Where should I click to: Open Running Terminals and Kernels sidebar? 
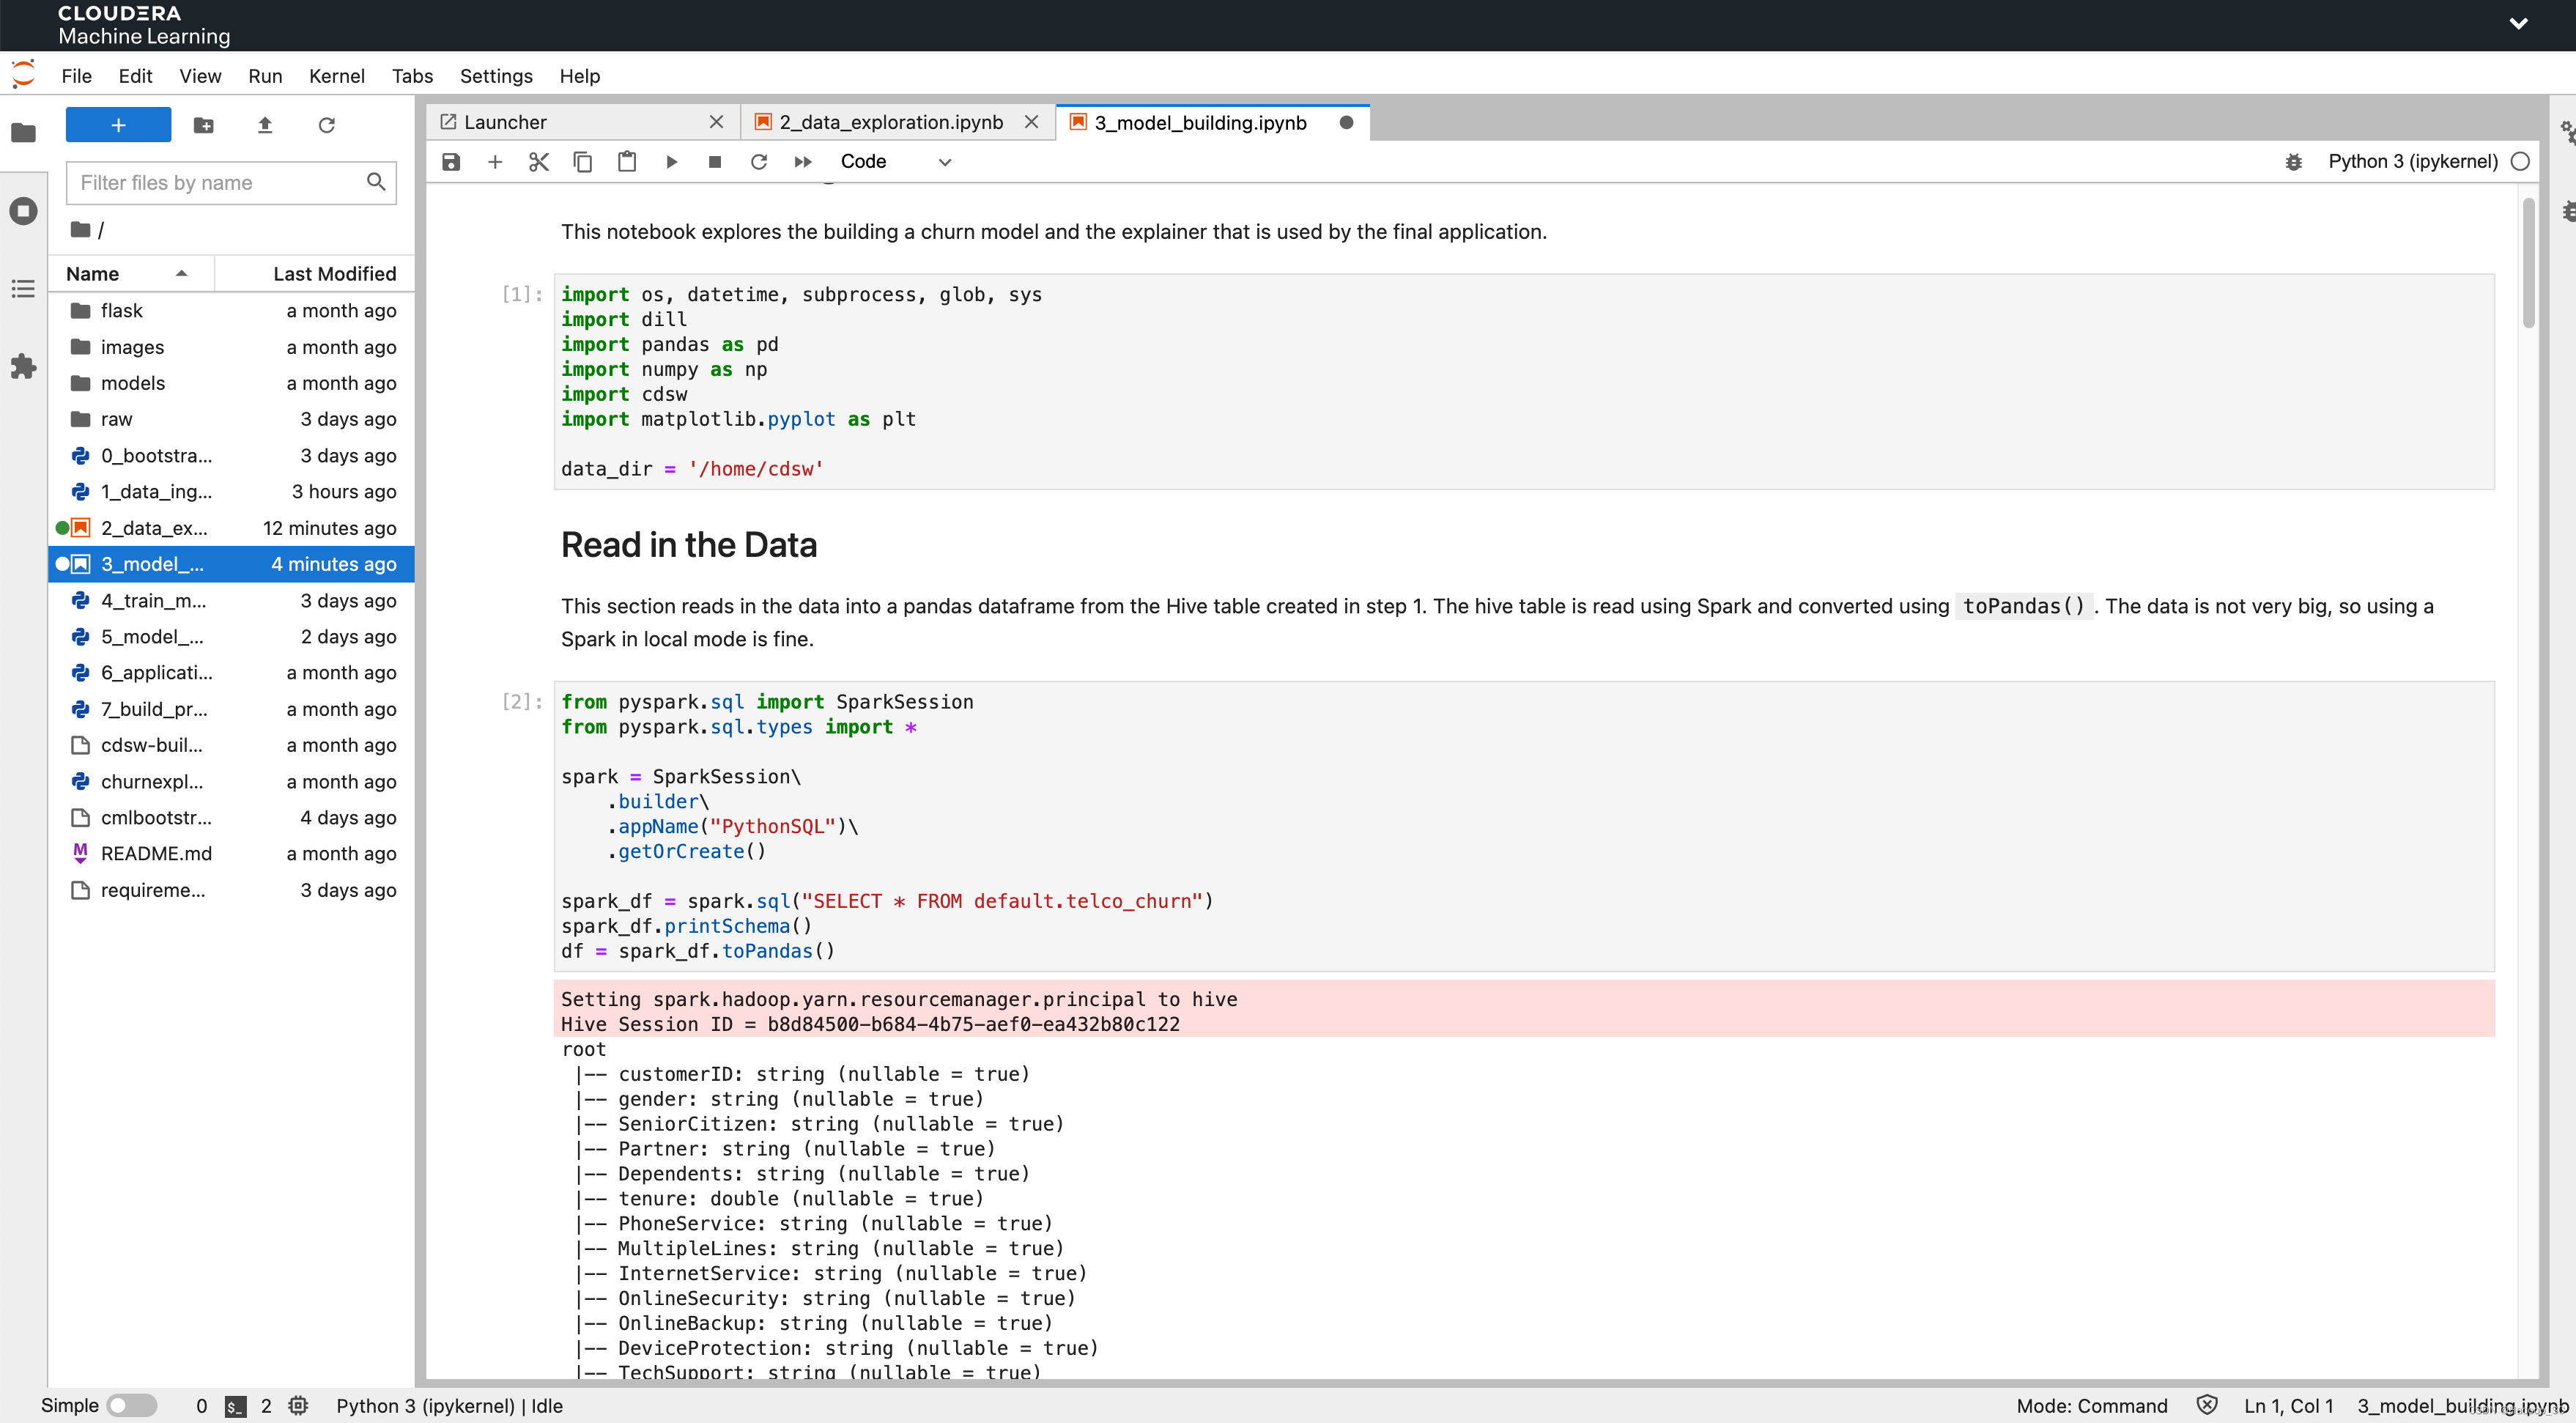click(x=23, y=211)
